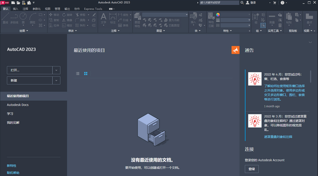Open the Output (输出) ribbon tab
318x176 pixels.
click(x=67, y=9)
